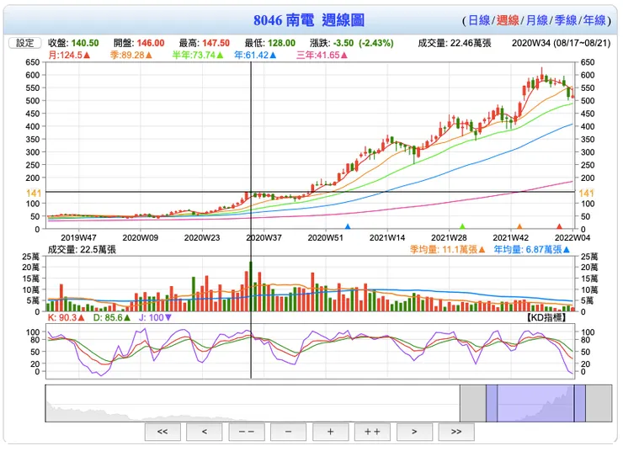Click the 最高 147.50 high value
623x451 pixels.
205,43
